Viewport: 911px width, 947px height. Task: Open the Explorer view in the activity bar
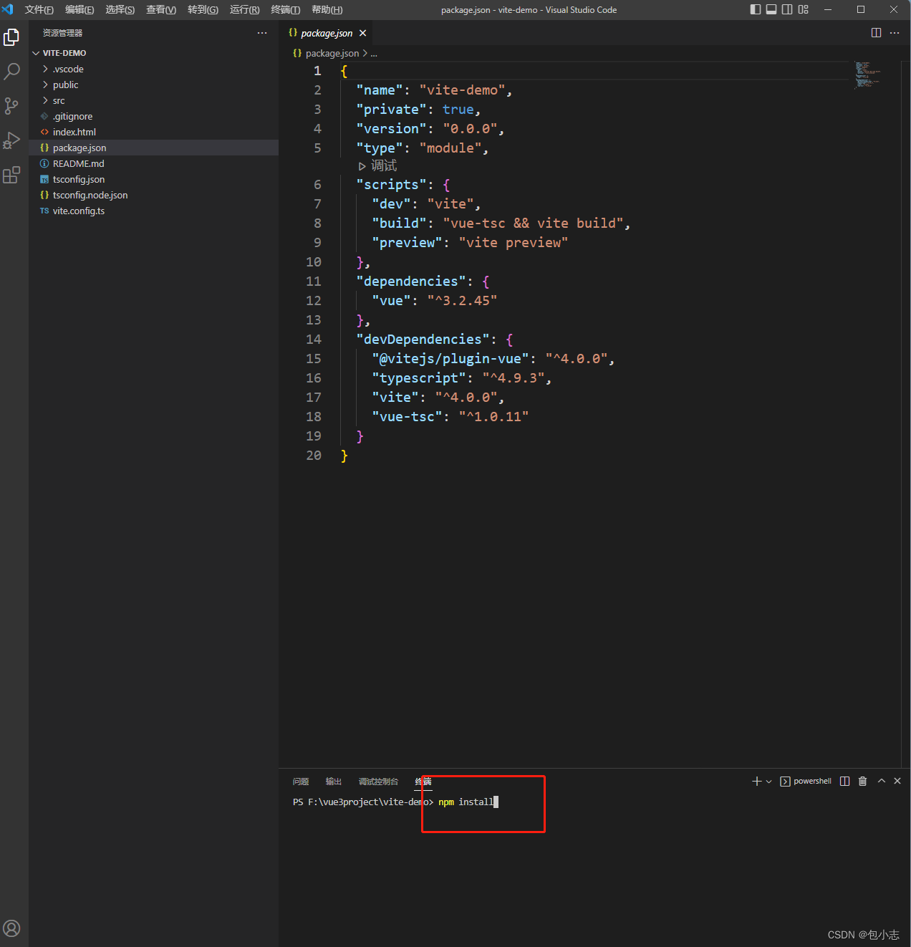pyautogui.click(x=11, y=37)
